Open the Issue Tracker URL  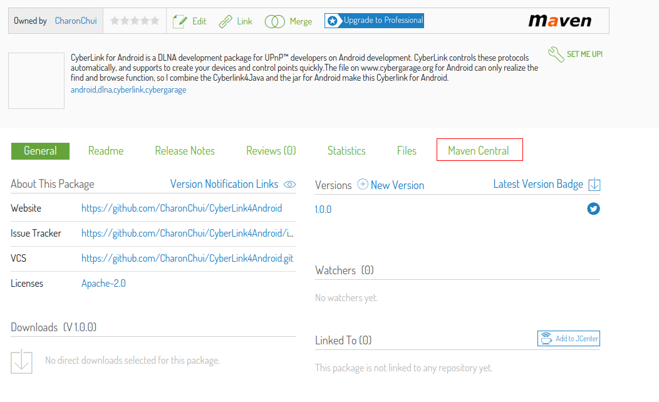pos(187,234)
